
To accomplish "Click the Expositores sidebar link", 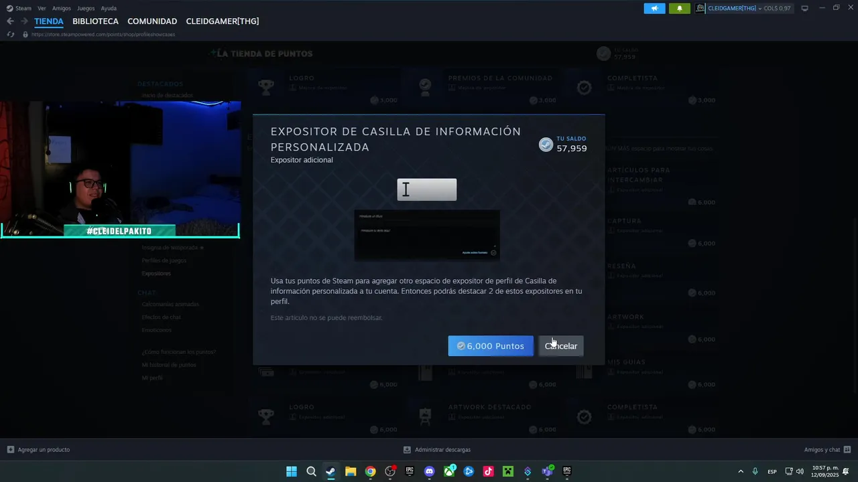I will [156, 273].
